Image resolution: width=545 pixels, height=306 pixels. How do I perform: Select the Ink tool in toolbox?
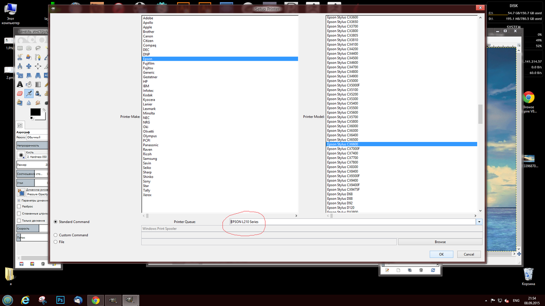tap(38, 93)
